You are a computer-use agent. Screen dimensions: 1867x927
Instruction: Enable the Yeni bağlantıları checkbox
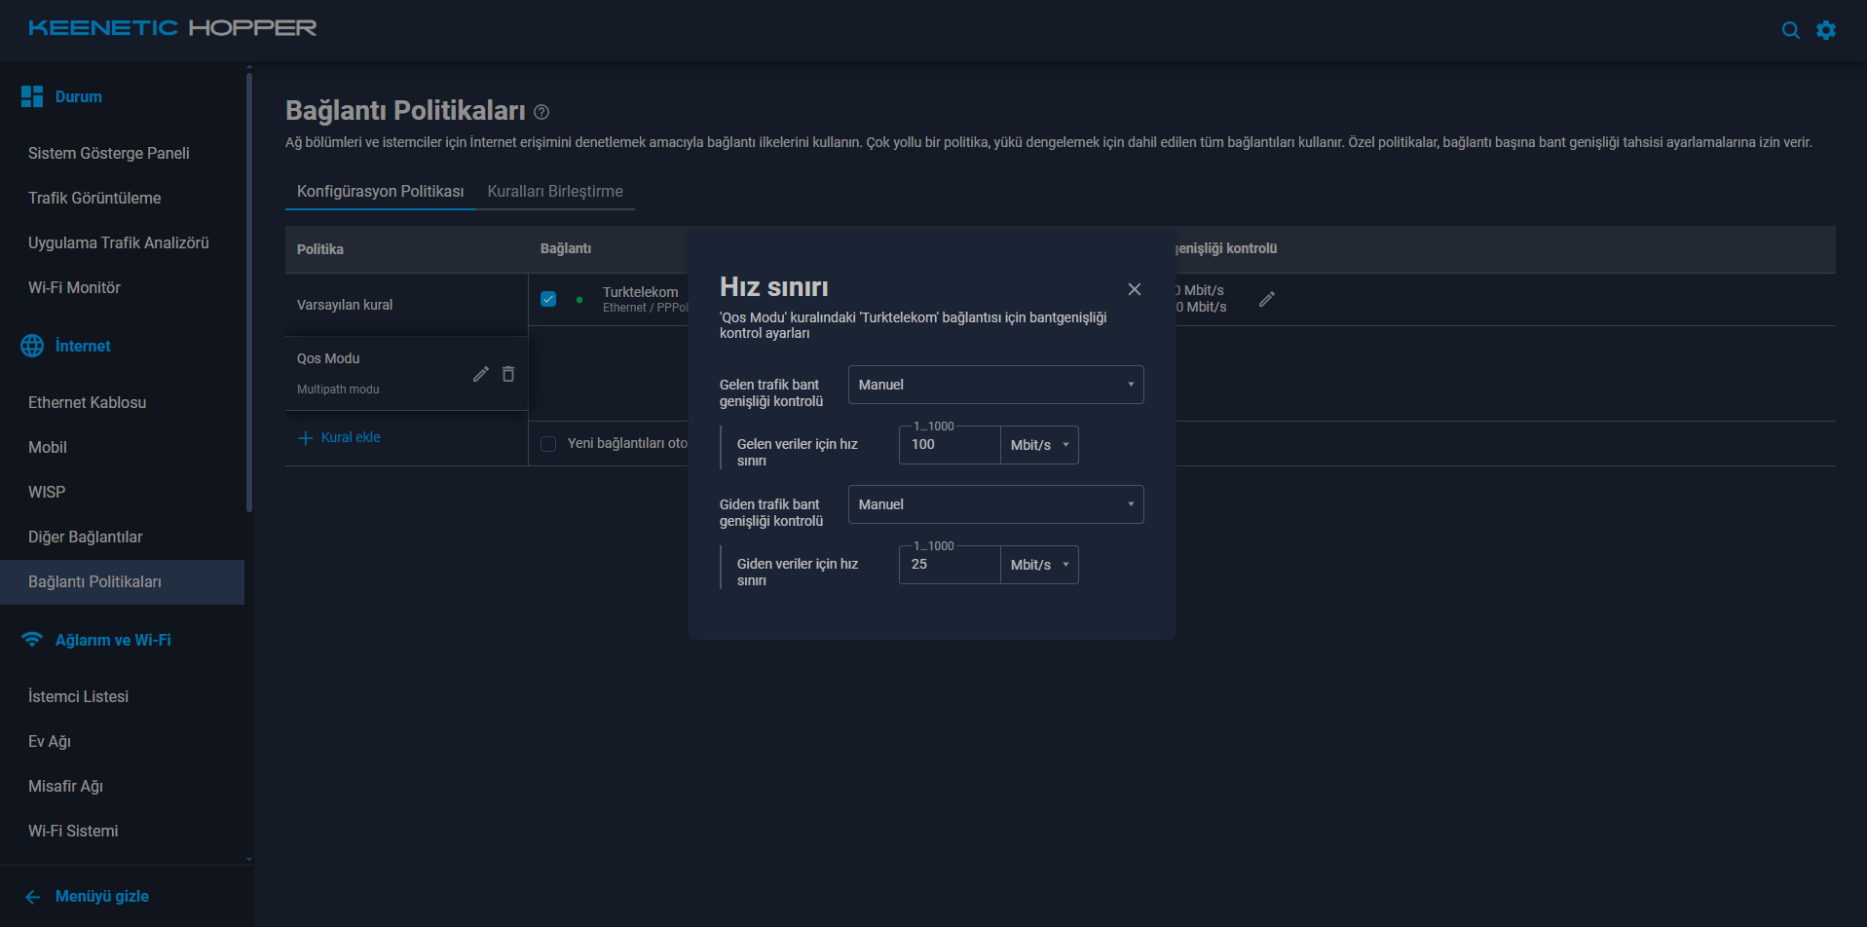[548, 444]
